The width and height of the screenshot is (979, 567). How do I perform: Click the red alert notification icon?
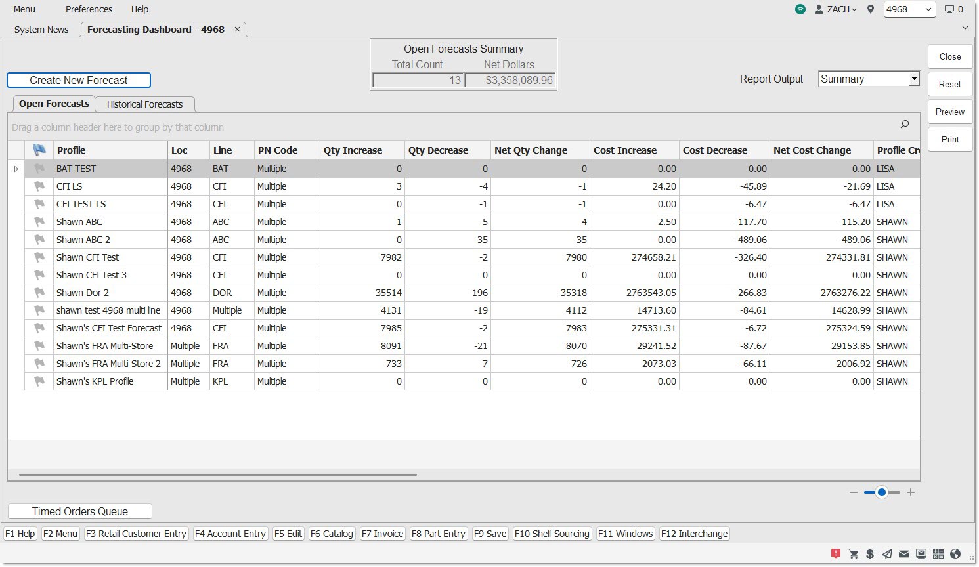click(836, 554)
